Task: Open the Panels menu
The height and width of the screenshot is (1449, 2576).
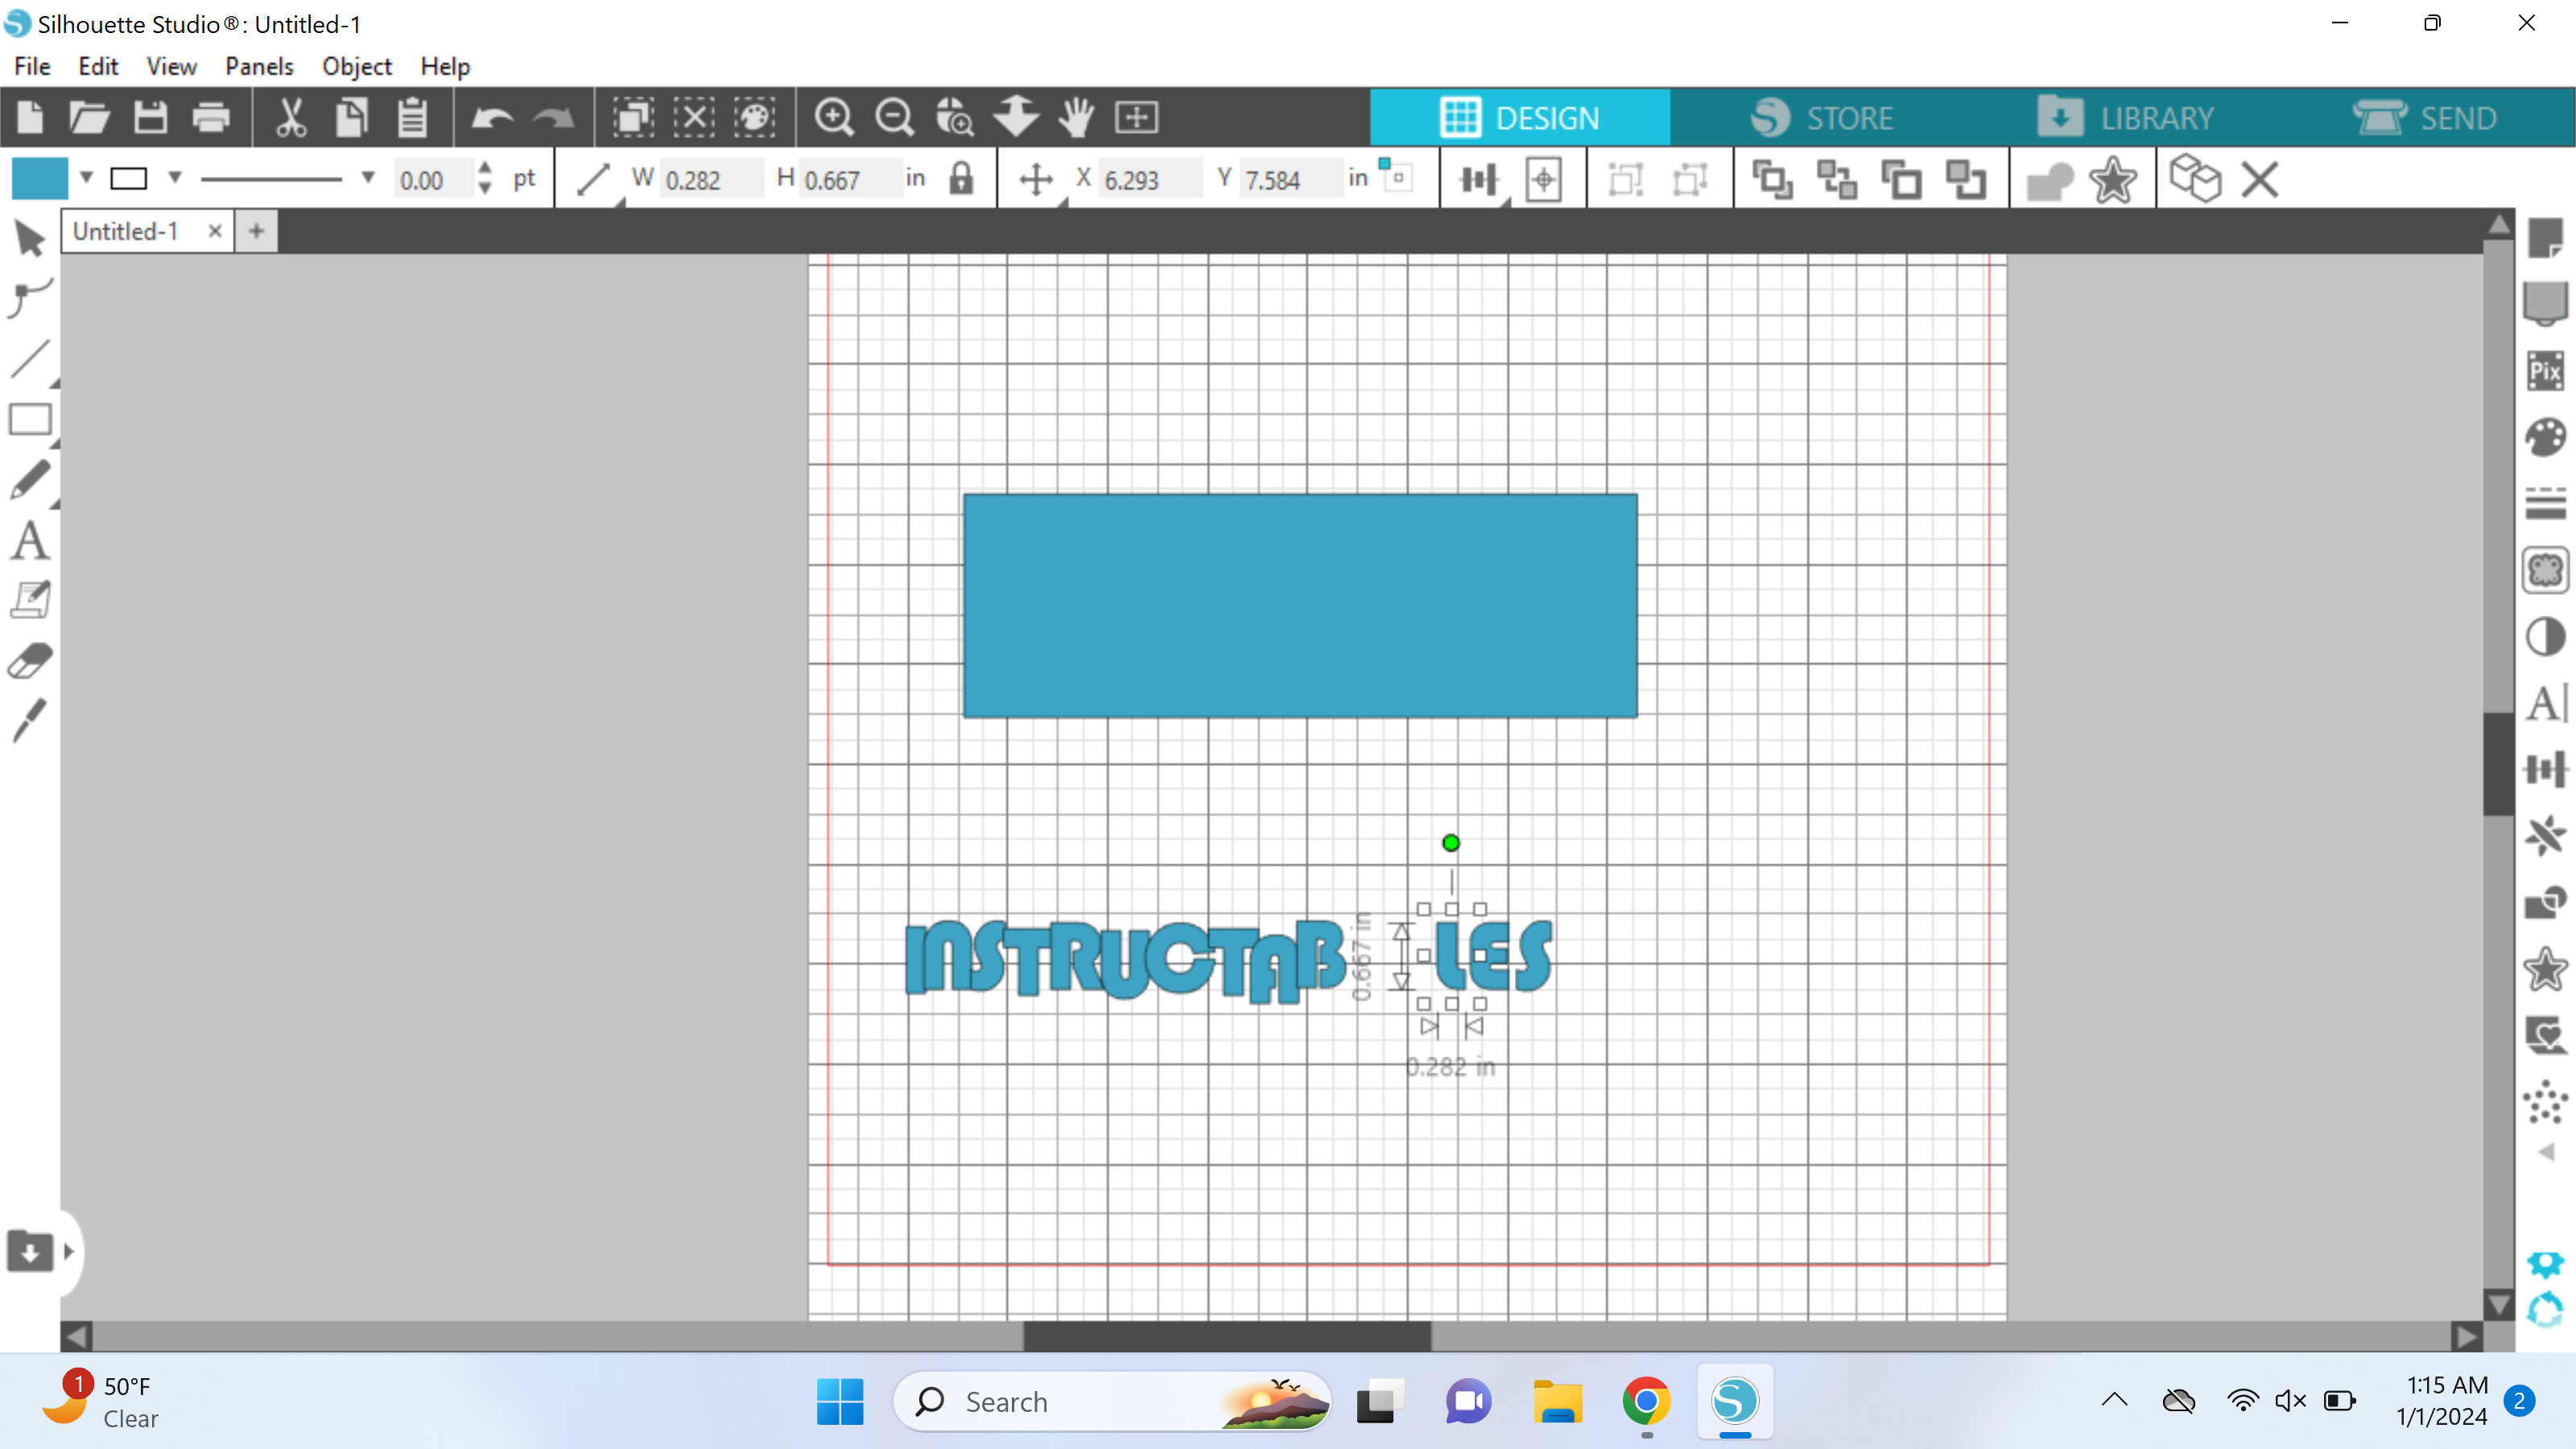Action: (259, 66)
